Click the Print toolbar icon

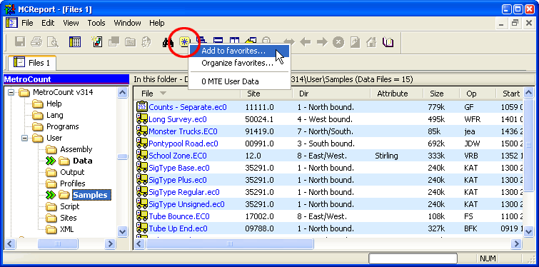tap(36, 42)
